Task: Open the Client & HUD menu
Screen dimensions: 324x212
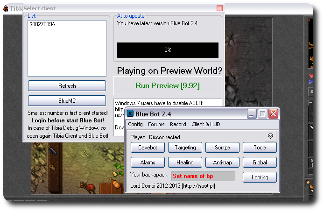Action: coord(206,124)
